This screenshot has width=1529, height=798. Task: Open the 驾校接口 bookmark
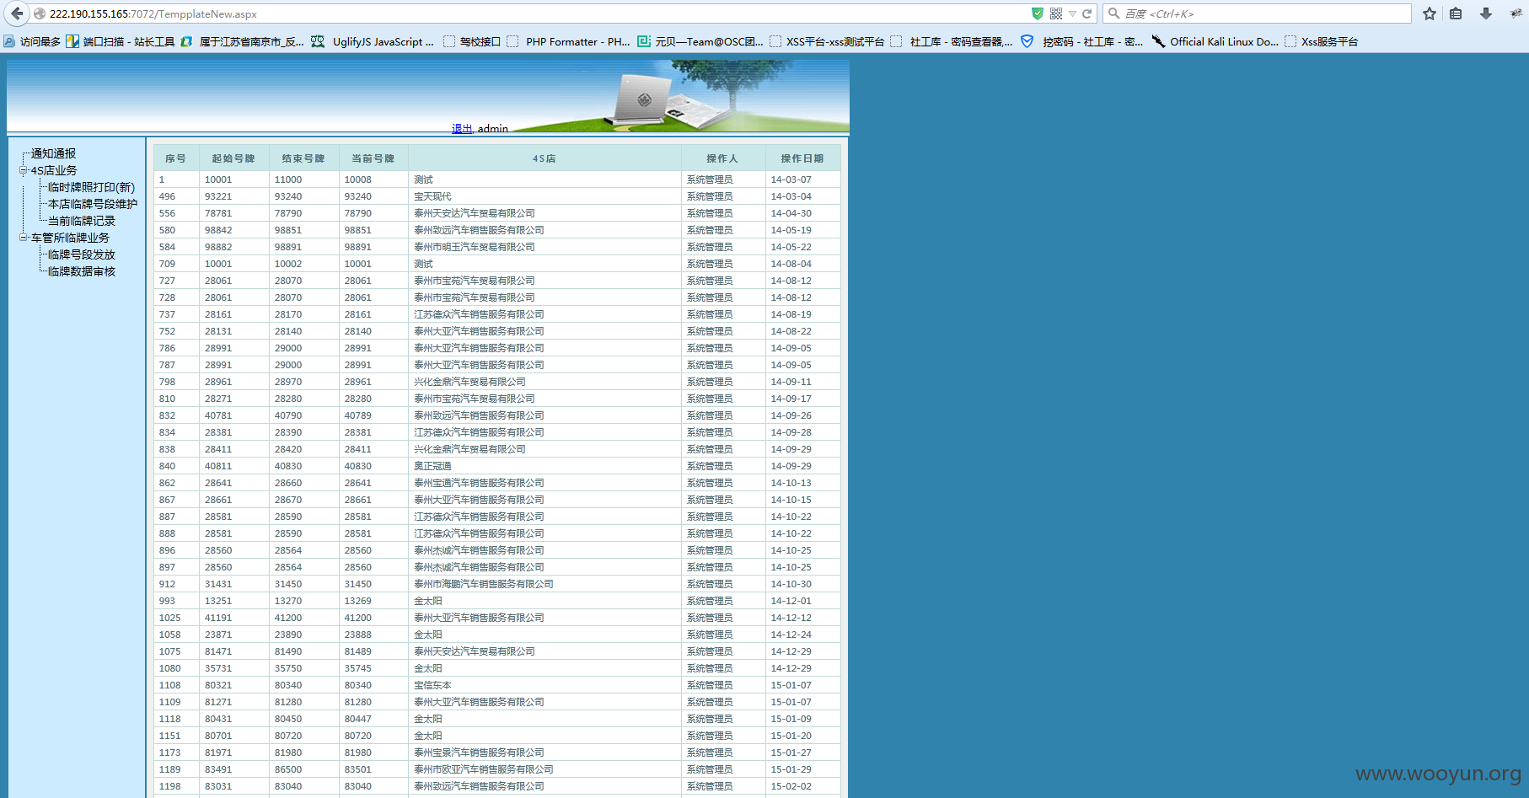coord(472,41)
